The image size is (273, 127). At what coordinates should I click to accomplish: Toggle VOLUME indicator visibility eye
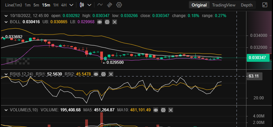tap(156, 110)
